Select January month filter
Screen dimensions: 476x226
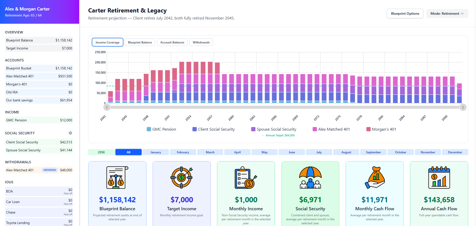pos(156,152)
